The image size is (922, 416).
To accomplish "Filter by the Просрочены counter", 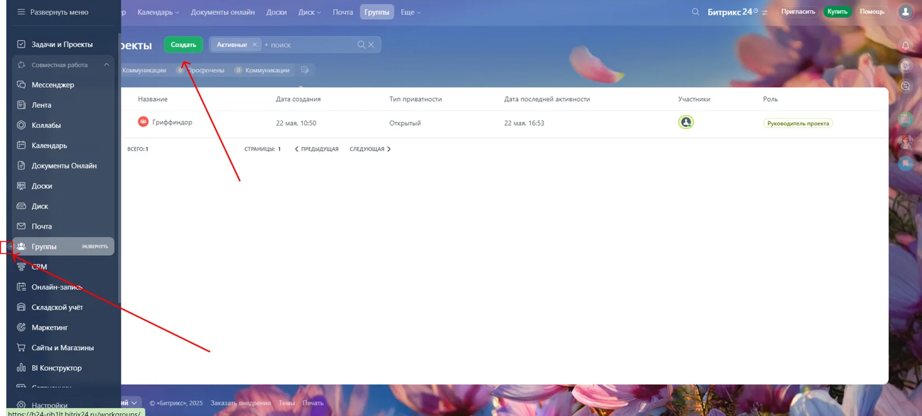I will pos(200,70).
